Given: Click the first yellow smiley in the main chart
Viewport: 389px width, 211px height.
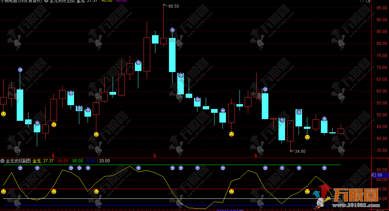Looking at the screenshot, I should (3, 114).
